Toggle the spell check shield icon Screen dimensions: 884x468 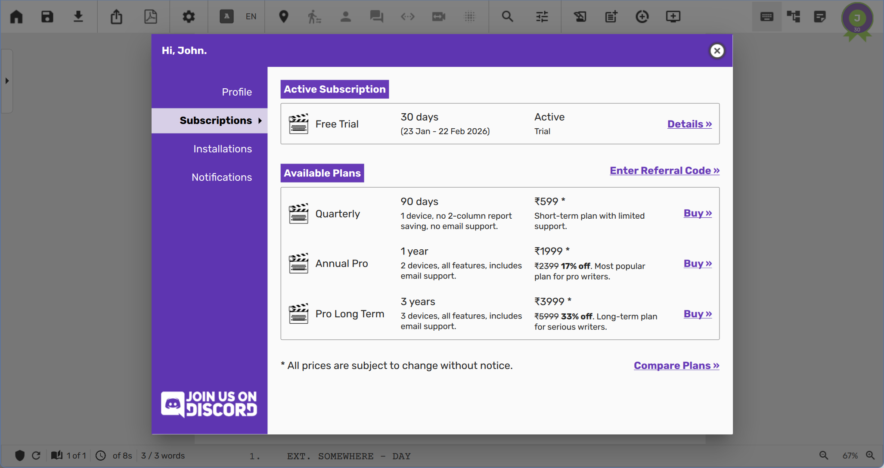click(x=20, y=455)
